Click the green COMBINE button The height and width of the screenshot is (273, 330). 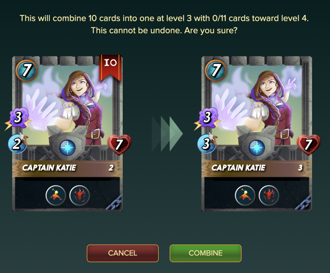coord(206,253)
